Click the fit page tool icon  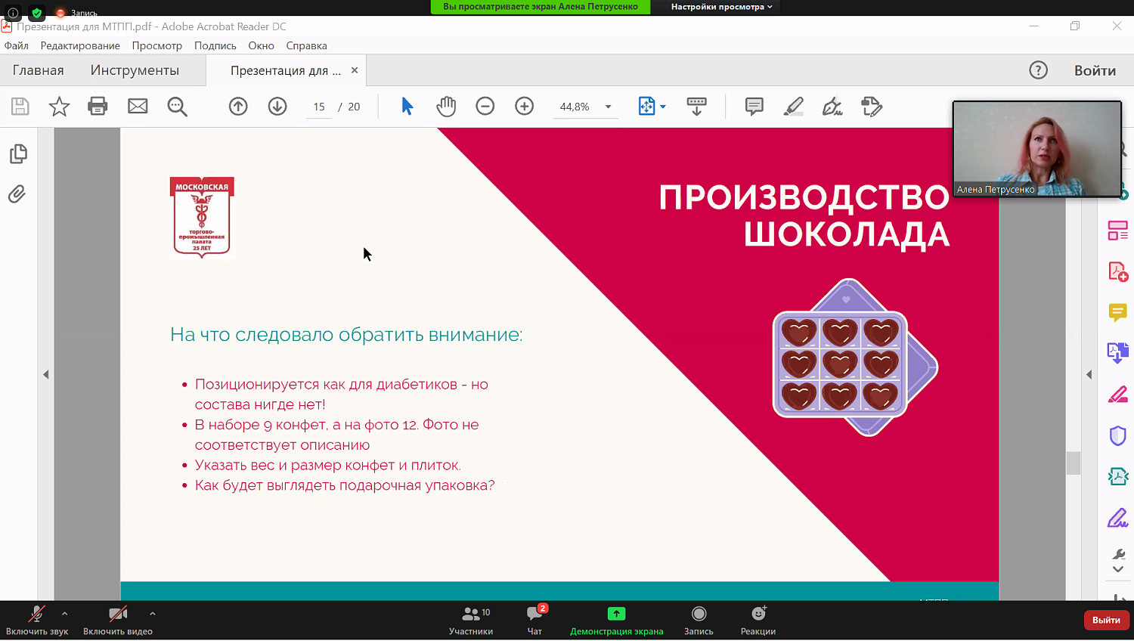click(647, 107)
